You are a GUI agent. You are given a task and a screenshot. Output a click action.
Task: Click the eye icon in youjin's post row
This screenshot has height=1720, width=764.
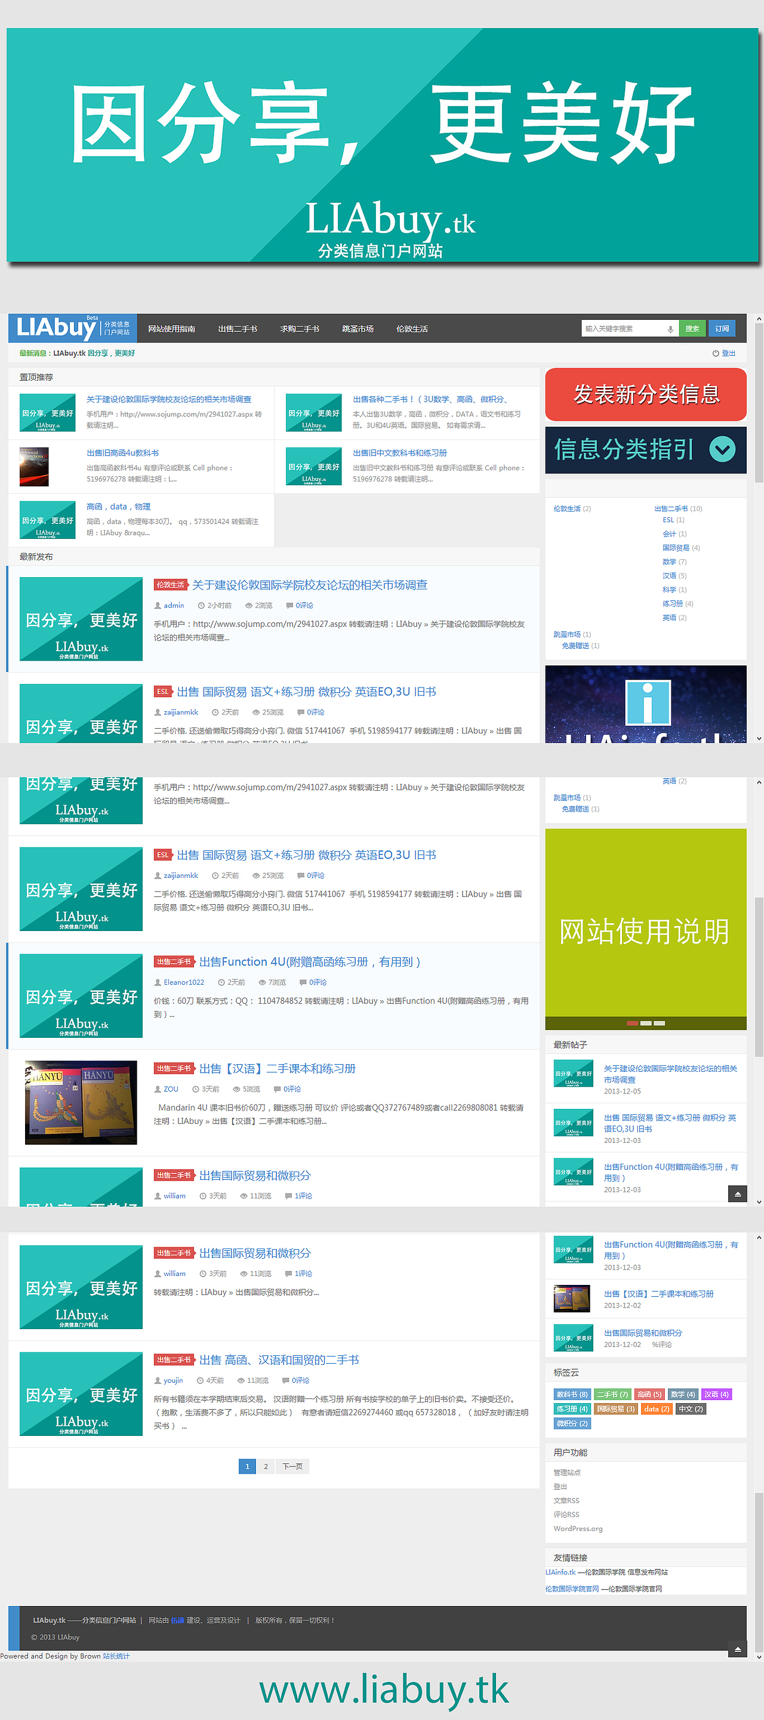(x=241, y=1380)
